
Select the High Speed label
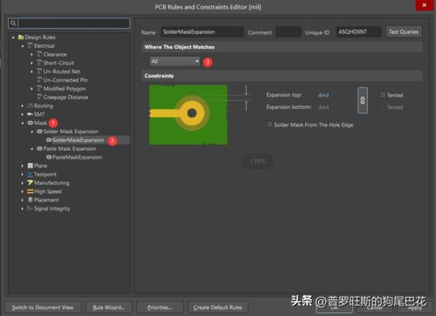[x=48, y=192]
